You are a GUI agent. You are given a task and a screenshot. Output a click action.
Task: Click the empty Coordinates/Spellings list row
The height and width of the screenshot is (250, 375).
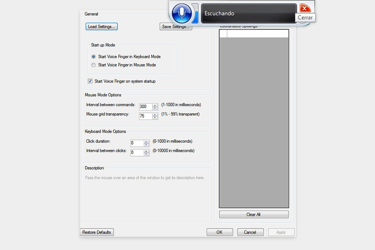click(x=254, y=33)
